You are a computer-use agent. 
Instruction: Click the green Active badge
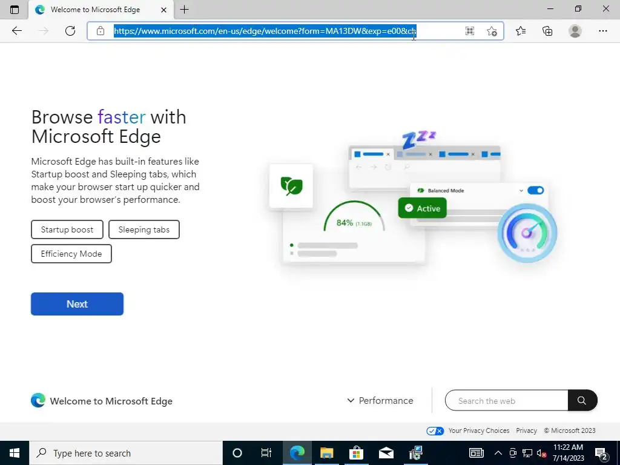click(x=422, y=208)
